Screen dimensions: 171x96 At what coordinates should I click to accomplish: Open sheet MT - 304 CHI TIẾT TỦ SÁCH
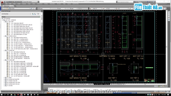pos(19,57)
